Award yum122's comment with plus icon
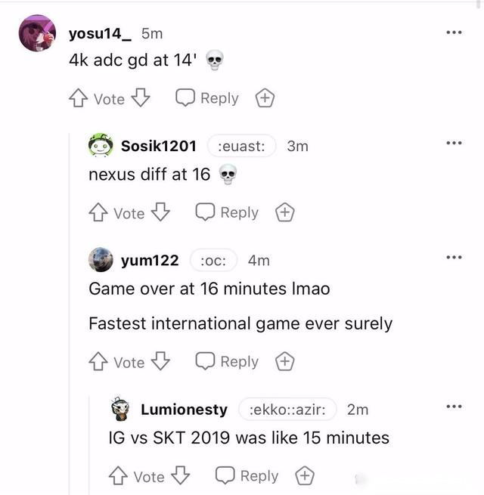 pos(284,362)
